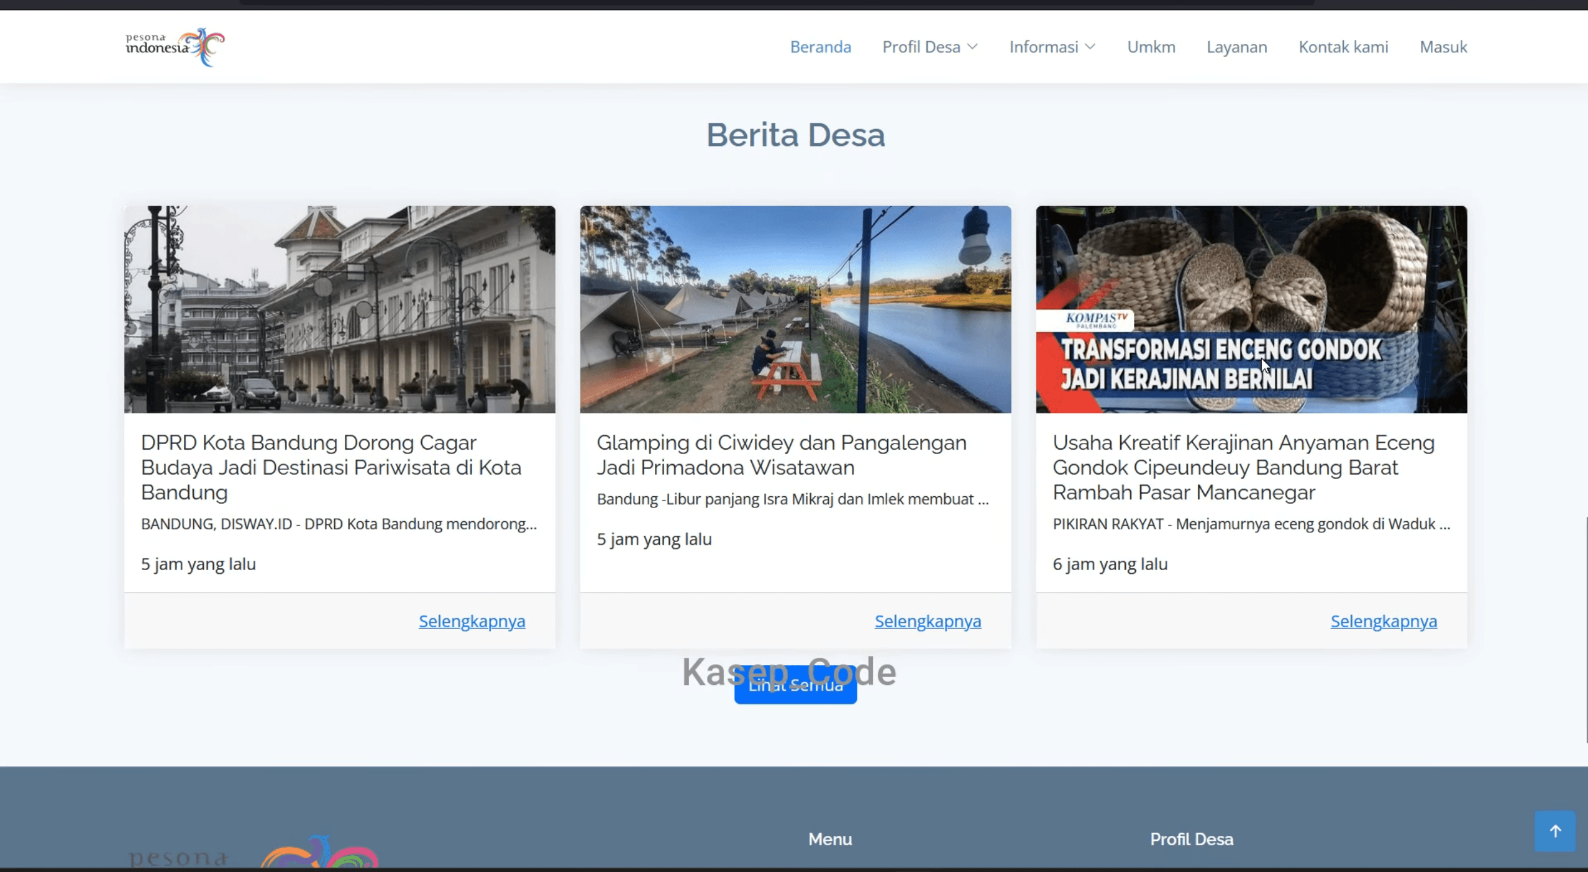Click the DPRD Kota Bandung Dorong Cagar Budaya title
The width and height of the screenshot is (1588, 872).
[x=331, y=467]
